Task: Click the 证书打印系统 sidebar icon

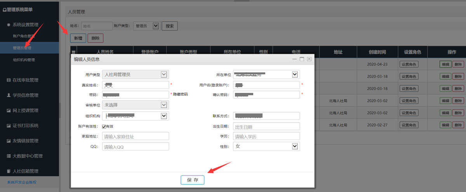Action: coord(9,126)
